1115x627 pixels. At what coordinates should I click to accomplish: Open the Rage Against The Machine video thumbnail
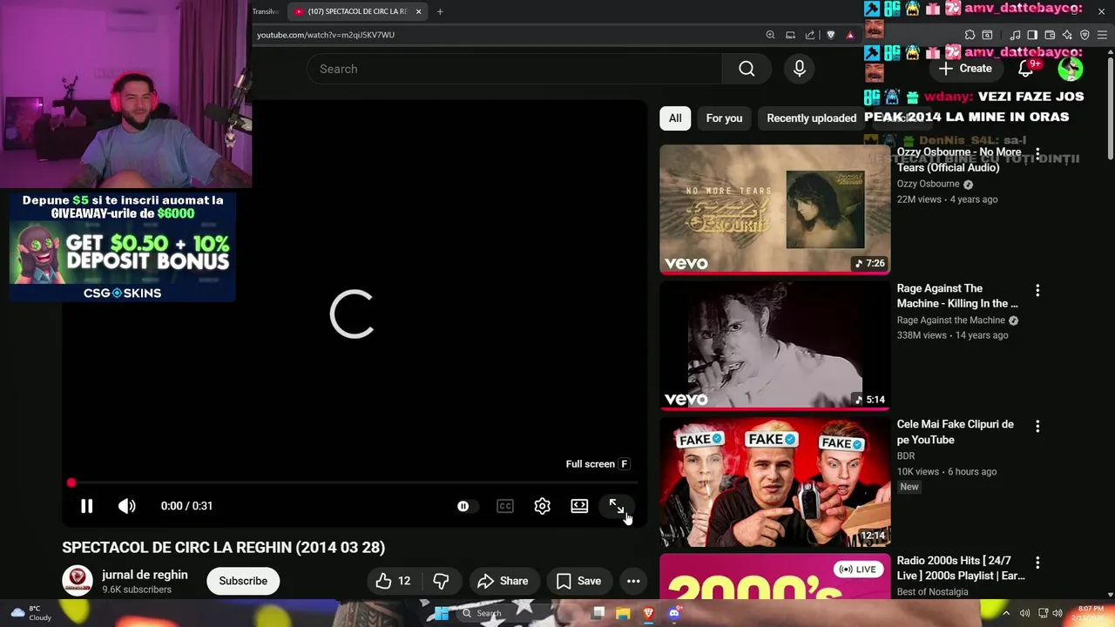(x=775, y=345)
